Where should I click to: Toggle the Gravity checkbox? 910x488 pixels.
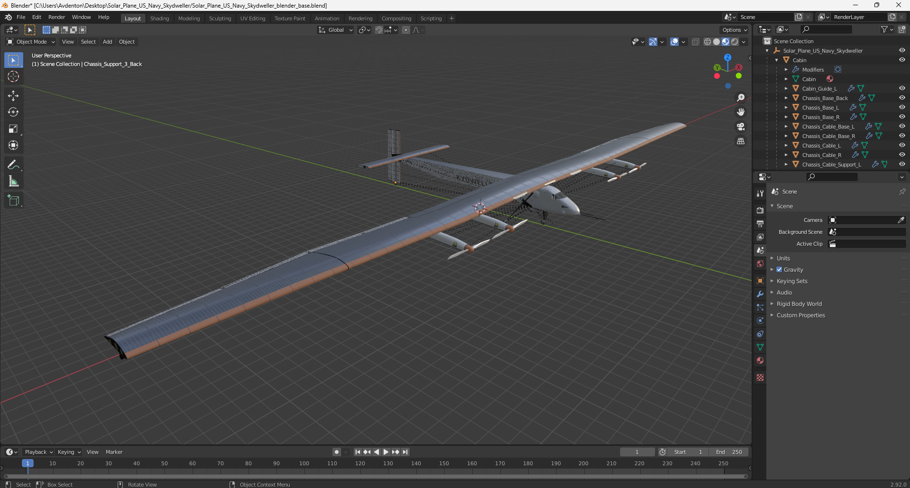[x=779, y=269]
